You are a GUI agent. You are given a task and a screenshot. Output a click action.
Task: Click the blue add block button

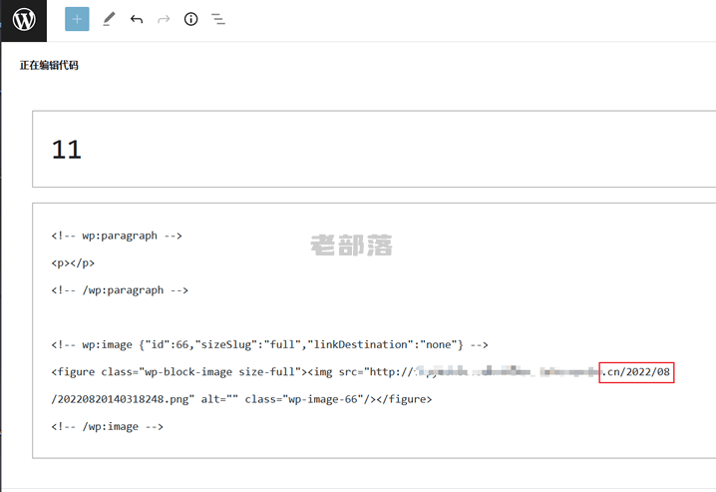coord(77,19)
